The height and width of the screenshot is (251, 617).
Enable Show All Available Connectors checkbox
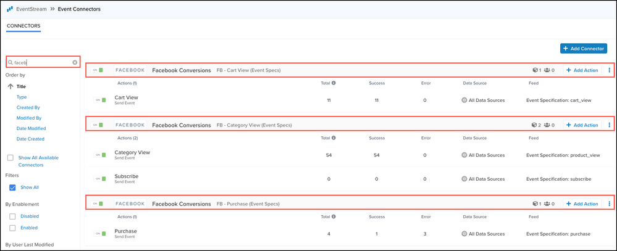(x=10, y=158)
